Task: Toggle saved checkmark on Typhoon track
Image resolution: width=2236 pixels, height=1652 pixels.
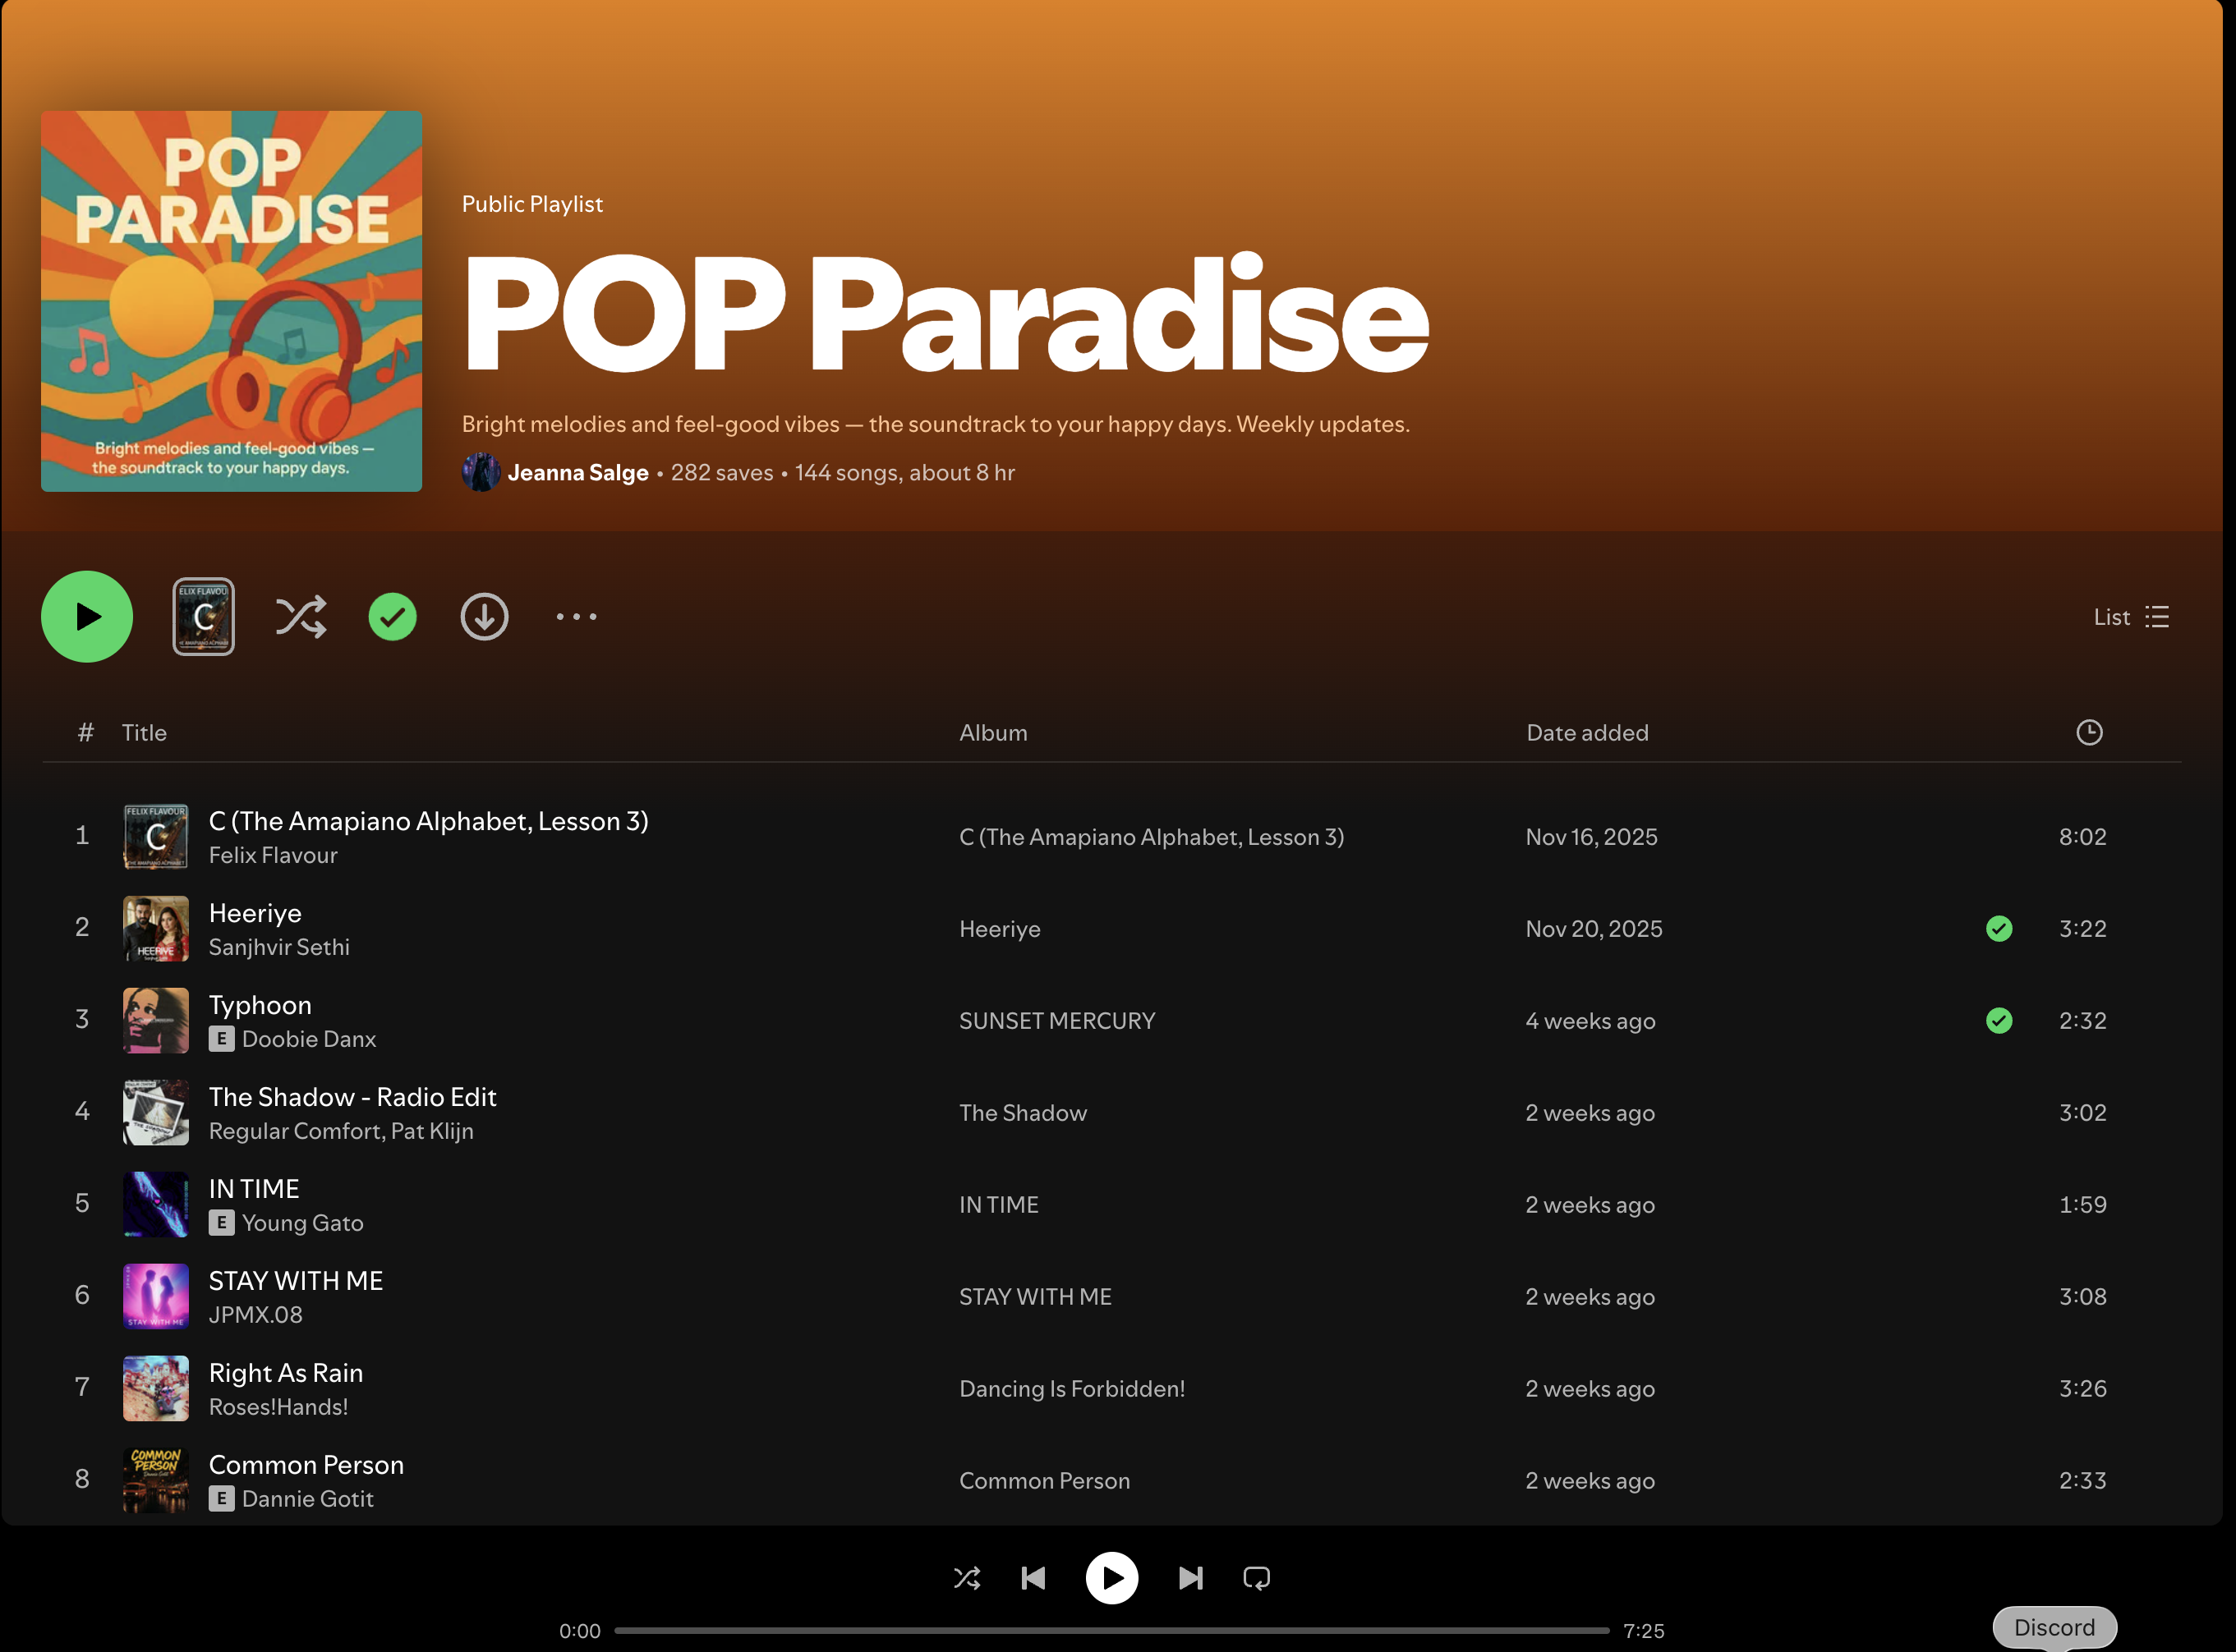Action: (1998, 1021)
